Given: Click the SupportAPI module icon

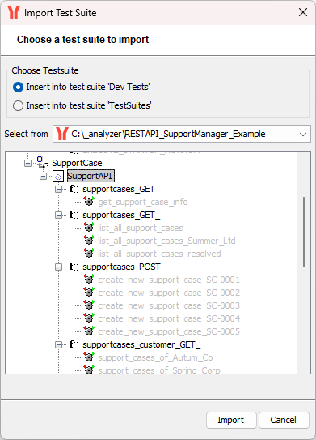Looking at the screenshot, I should (58, 176).
